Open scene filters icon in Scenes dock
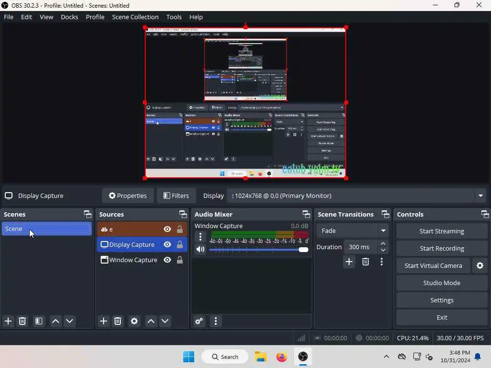 (x=39, y=321)
